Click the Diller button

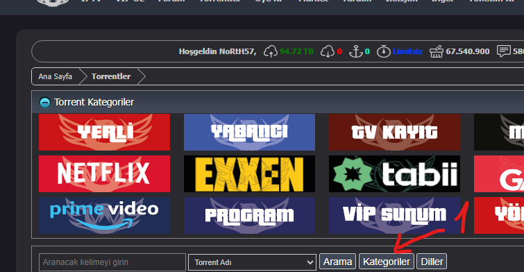click(432, 262)
